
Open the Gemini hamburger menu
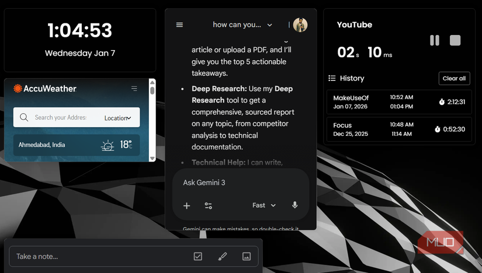click(179, 25)
